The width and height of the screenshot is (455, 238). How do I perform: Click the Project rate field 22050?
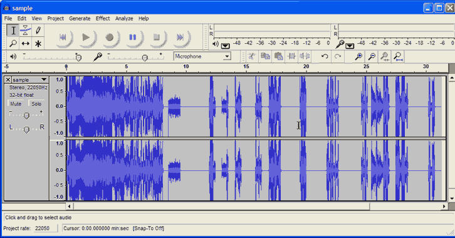45,229
